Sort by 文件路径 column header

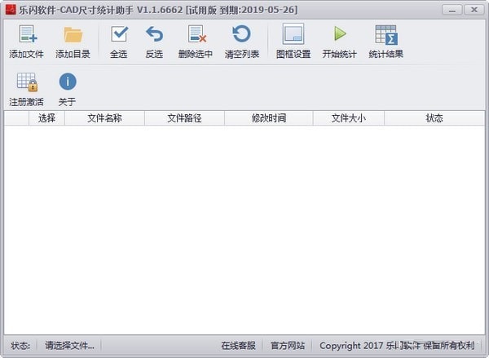click(x=185, y=118)
